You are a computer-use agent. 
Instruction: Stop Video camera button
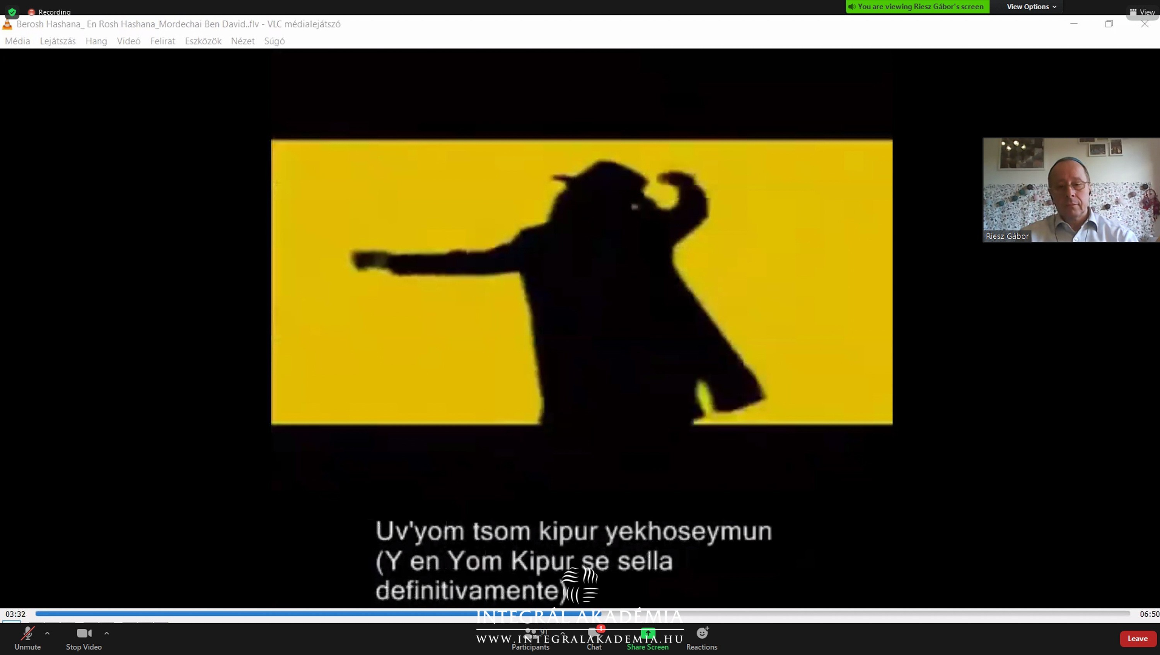84,638
